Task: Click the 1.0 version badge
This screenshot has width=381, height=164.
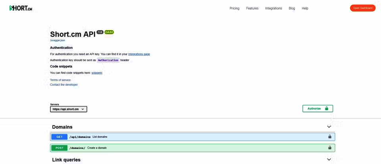Action: pos(100,32)
